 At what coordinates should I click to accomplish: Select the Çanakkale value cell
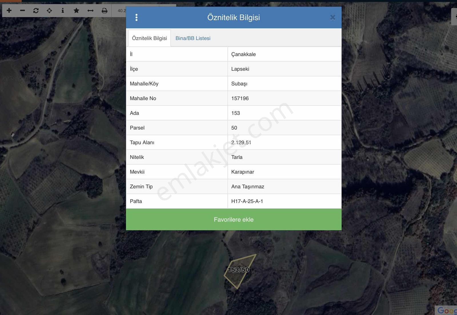click(284, 54)
